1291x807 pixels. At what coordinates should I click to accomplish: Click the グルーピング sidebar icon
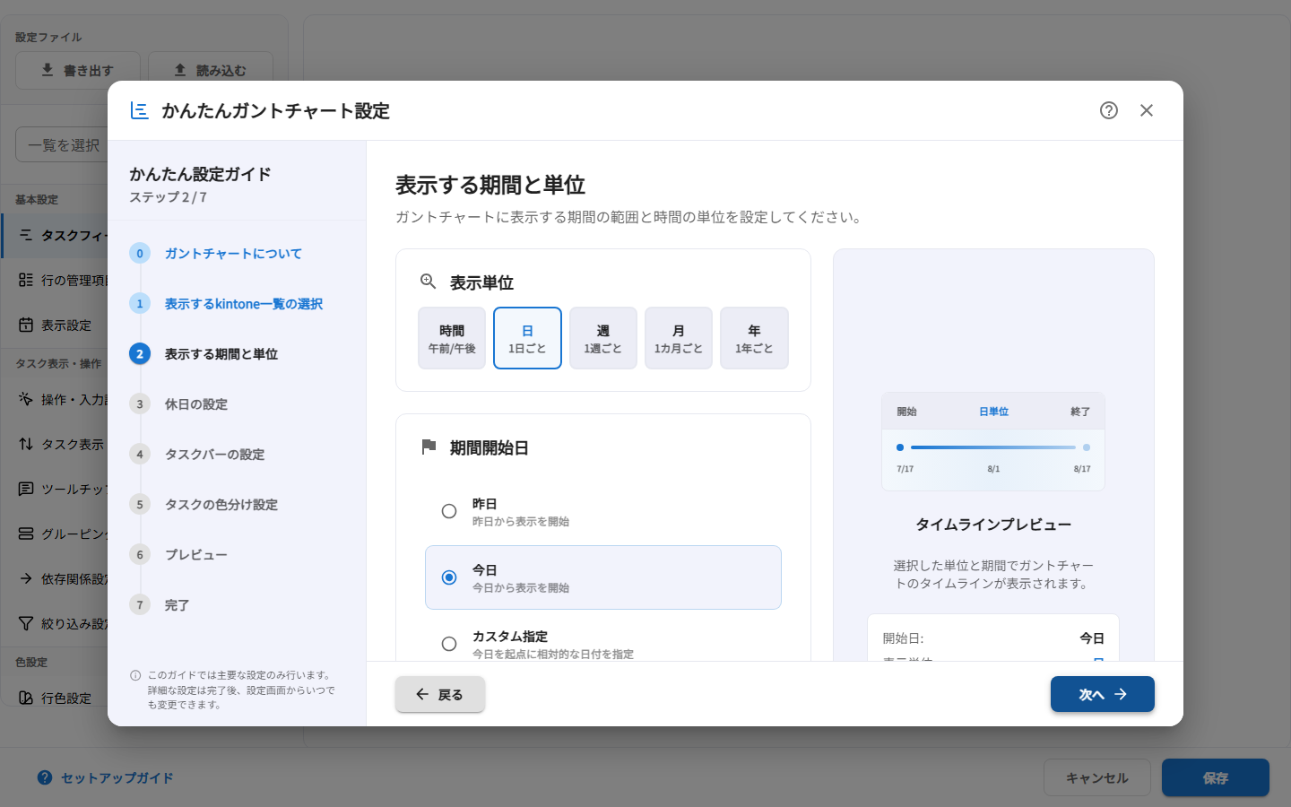point(26,534)
